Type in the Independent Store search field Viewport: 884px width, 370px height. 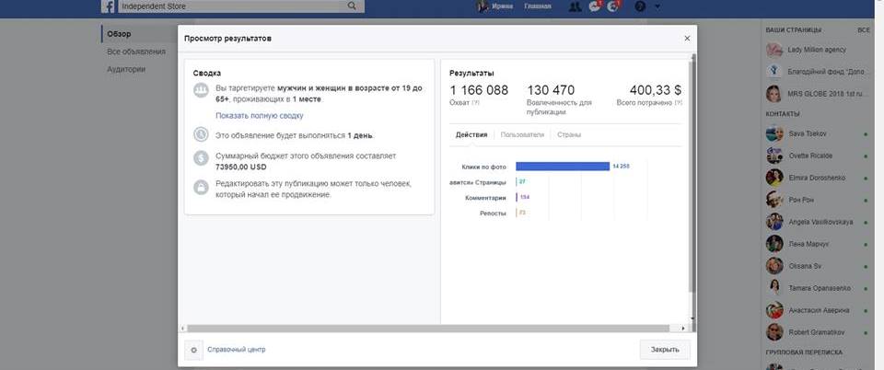(x=232, y=6)
